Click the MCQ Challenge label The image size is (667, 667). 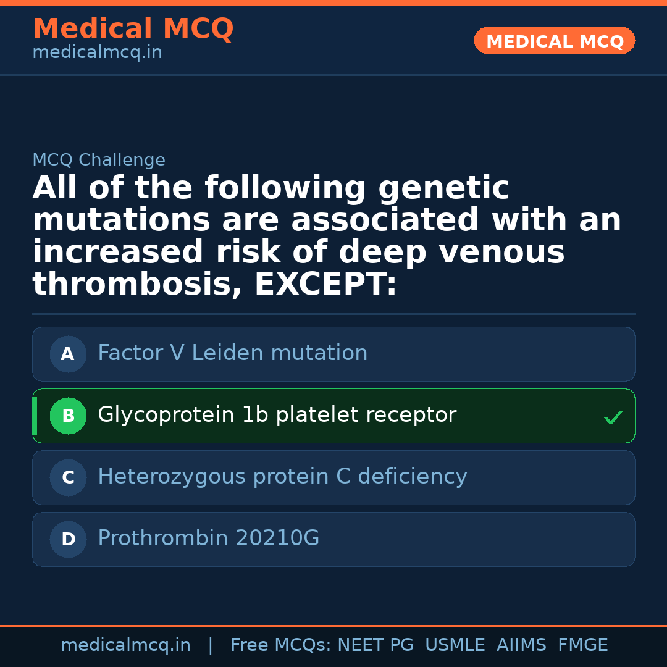point(99,161)
